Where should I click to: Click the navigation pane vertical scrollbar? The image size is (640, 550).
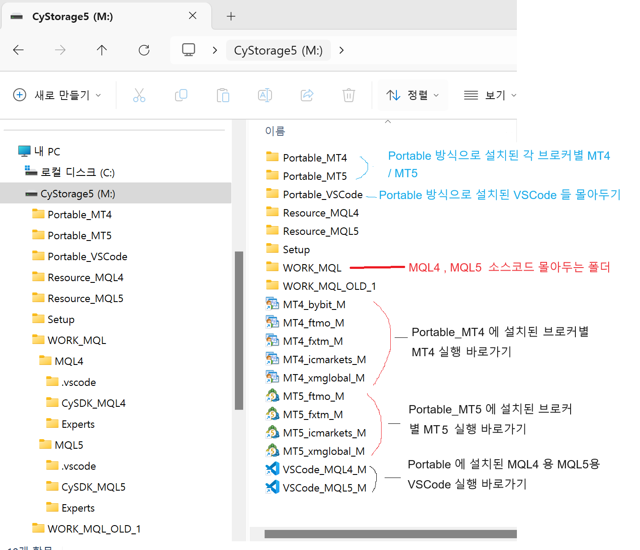coord(239,330)
